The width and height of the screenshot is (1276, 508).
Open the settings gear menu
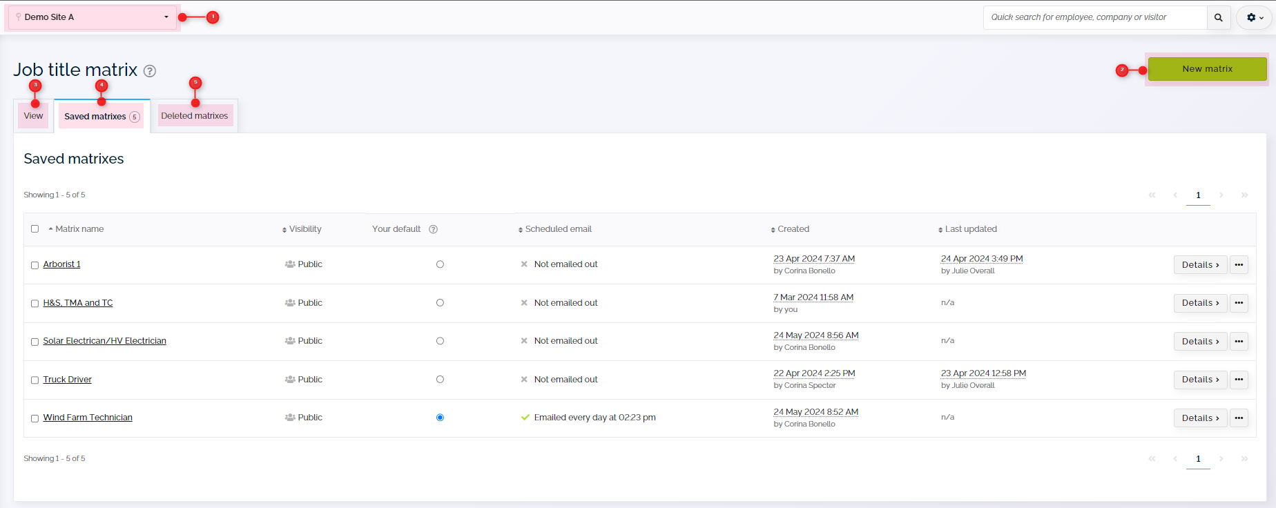1255,18
